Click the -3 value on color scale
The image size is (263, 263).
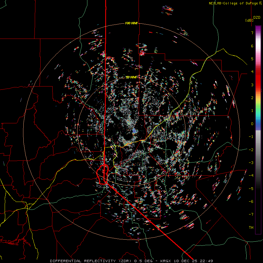[x=251, y=162]
